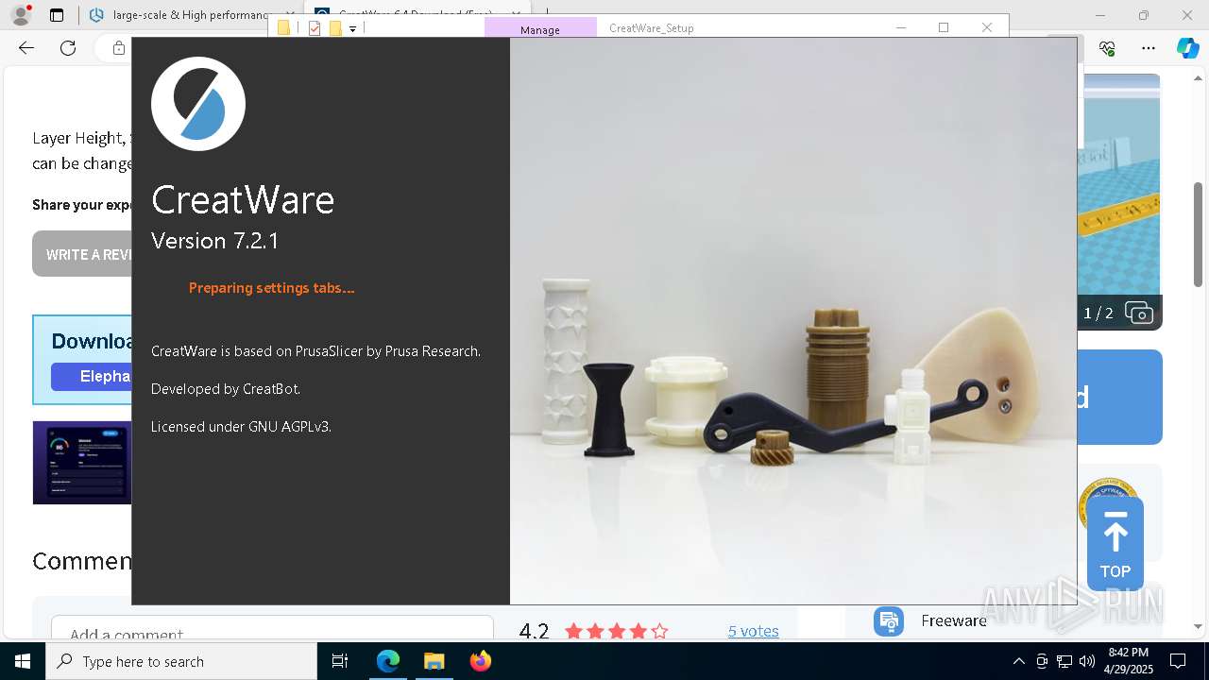The image size is (1209, 680).
Task: Go back in the Edge browser
Action: pyautogui.click(x=26, y=48)
